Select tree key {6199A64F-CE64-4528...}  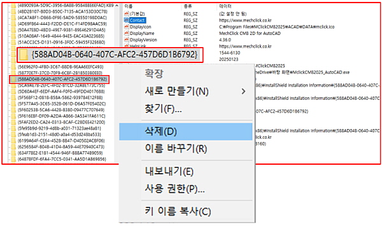[x=61, y=141]
